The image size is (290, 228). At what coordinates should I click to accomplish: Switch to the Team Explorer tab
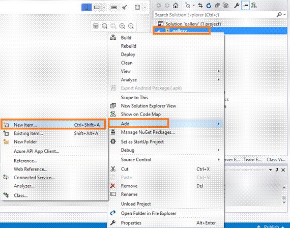tap(252, 159)
